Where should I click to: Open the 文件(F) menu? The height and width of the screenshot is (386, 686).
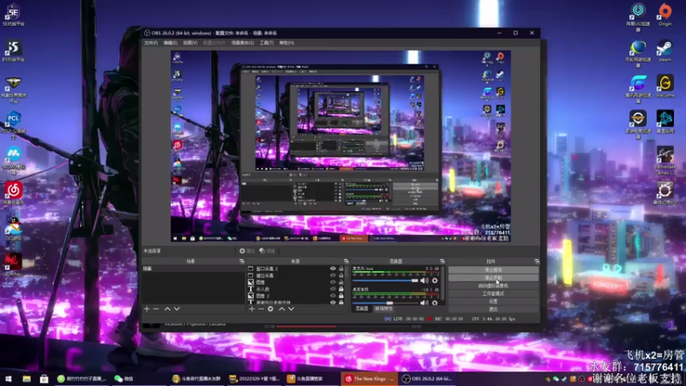(x=151, y=43)
